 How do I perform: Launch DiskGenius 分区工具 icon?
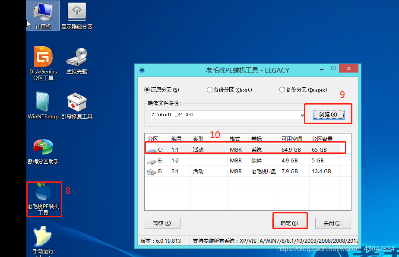tap(43, 63)
